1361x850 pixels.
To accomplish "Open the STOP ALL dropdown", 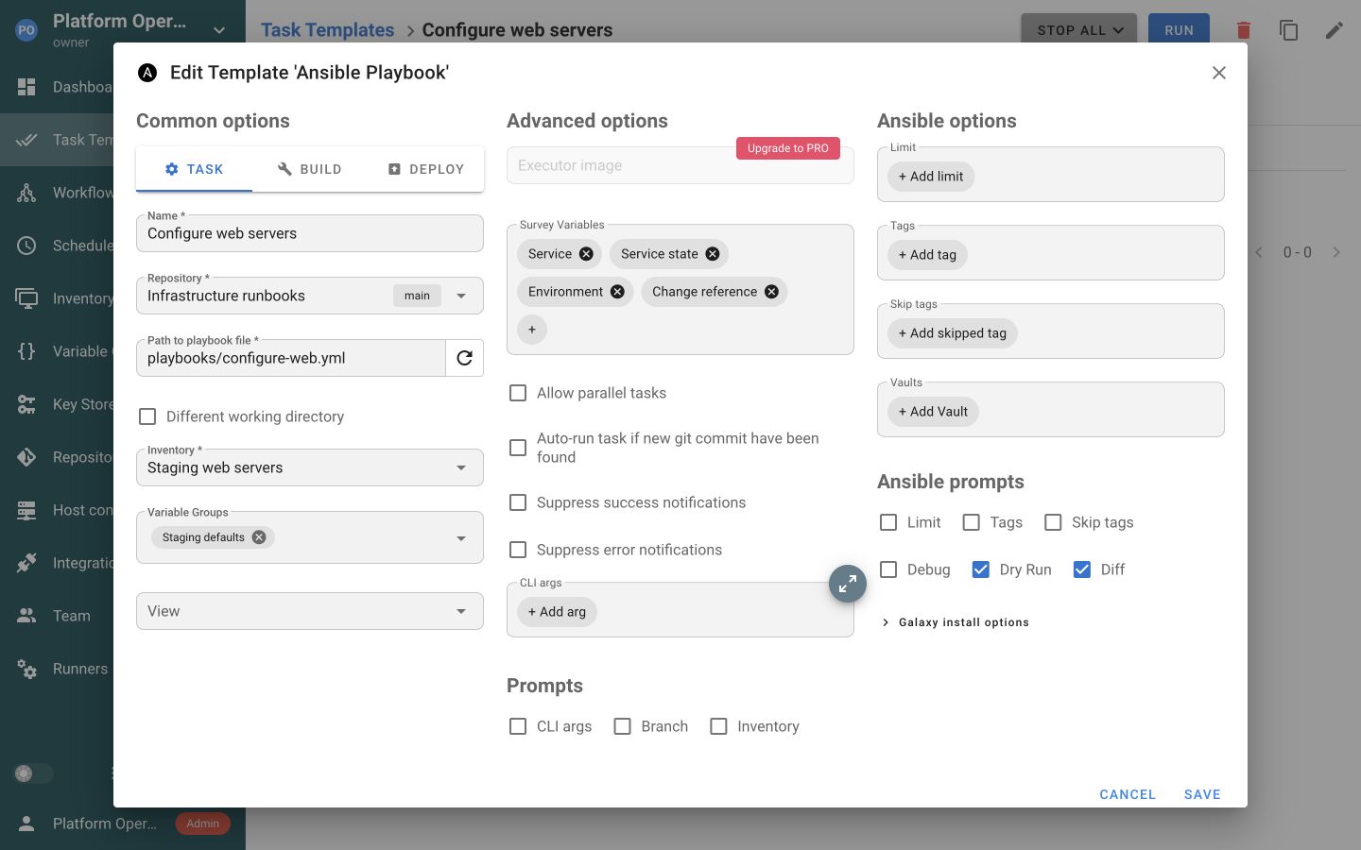I will coord(1079,30).
